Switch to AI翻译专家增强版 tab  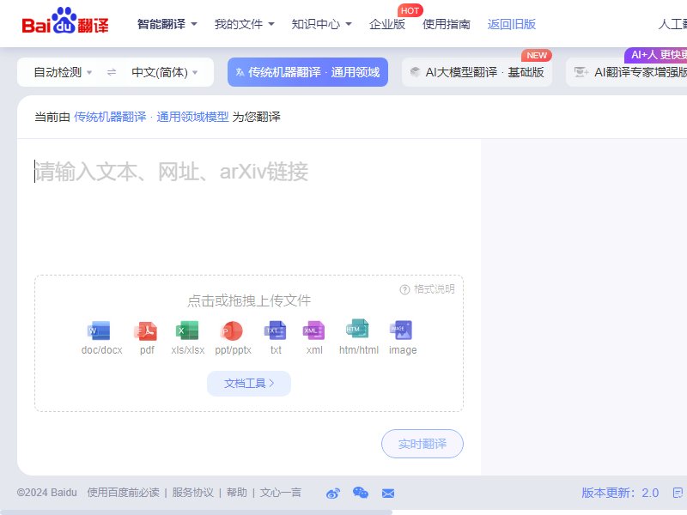tap(627, 72)
